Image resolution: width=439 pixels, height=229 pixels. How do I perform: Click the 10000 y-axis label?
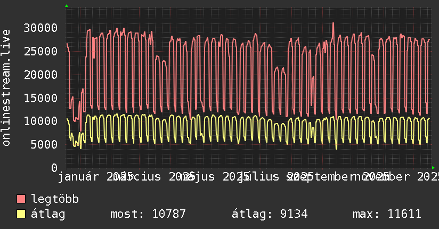[40, 121]
